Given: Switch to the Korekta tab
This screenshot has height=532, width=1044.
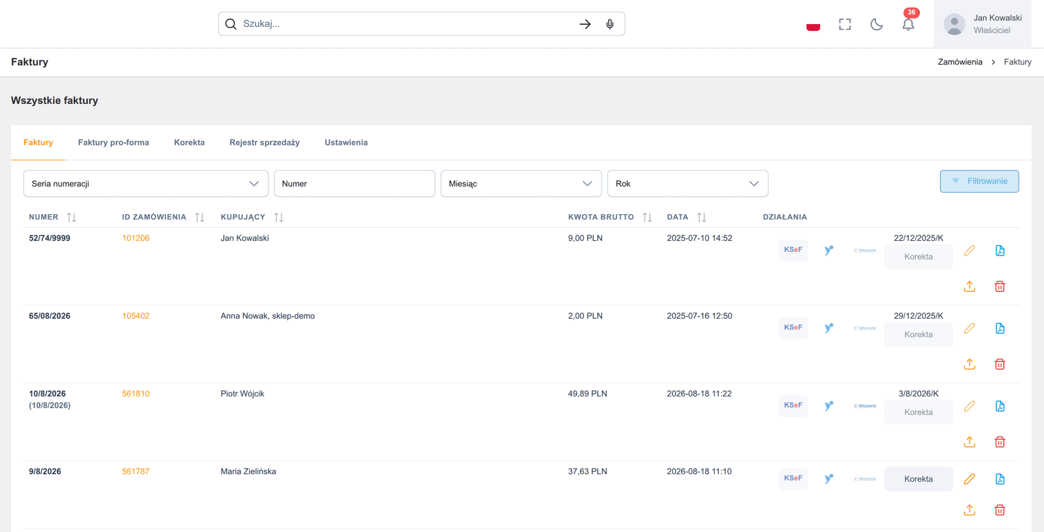Looking at the screenshot, I should [189, 142].
